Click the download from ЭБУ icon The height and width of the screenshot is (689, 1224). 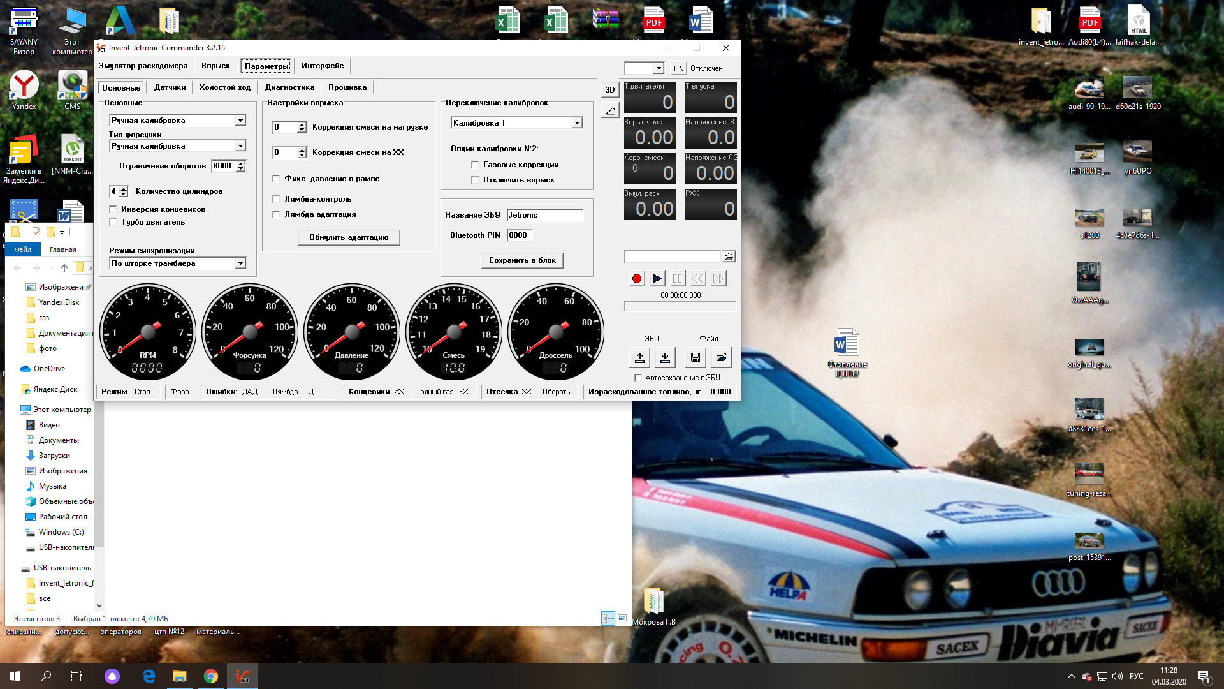[665, 358]
